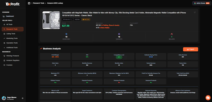This screenshot has width=212, height=102.
Task: Click the Amazon Suppliers box icon
Action: [4, 60]
